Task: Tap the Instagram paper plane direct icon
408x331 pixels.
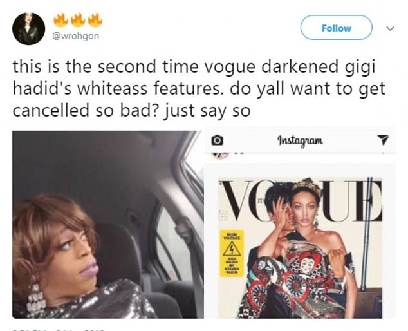Action: pos(383,140)
